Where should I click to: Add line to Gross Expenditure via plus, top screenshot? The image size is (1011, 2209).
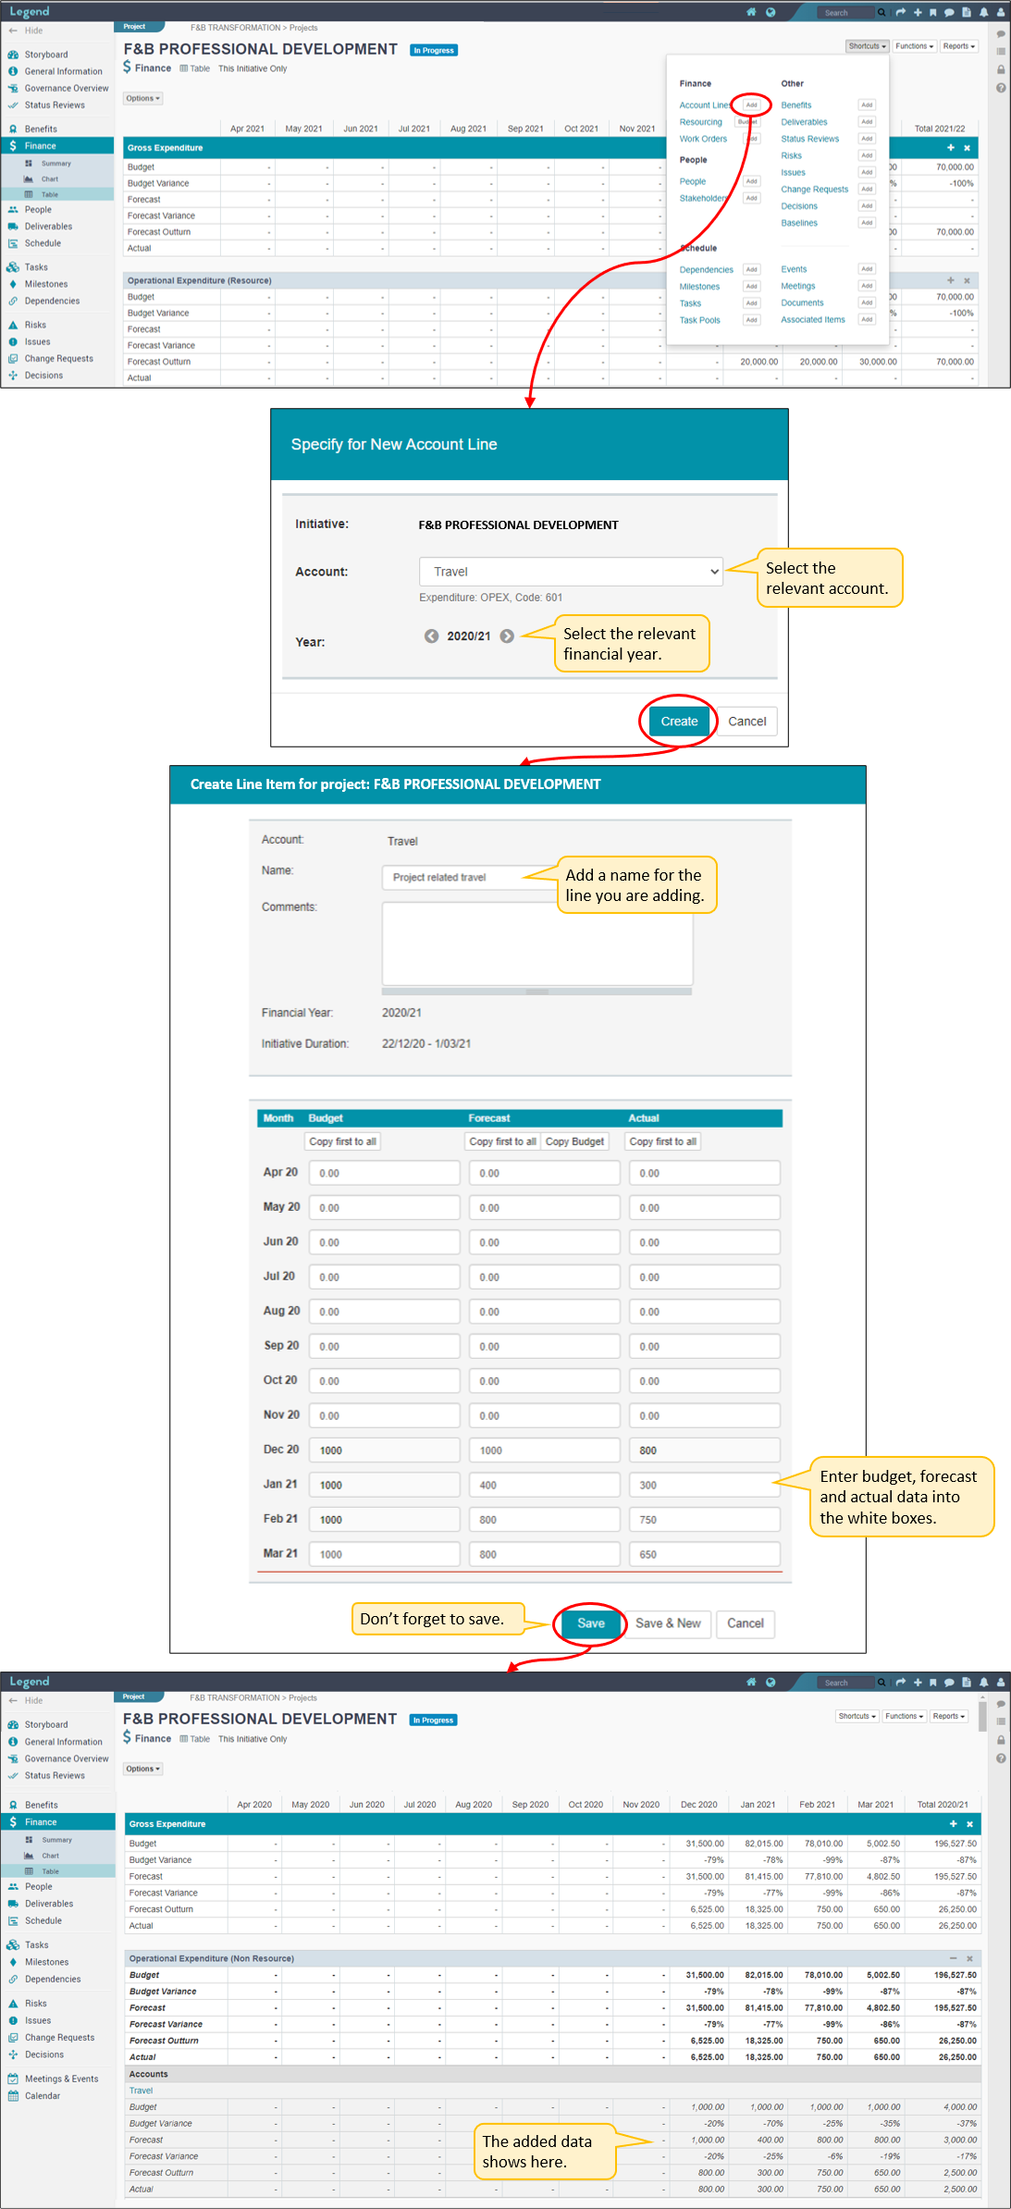click(x=950, y=148)
